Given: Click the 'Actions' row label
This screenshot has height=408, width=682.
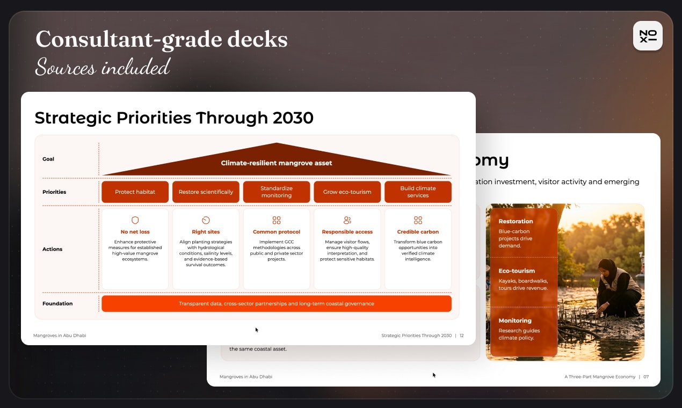Looking at the screenshot, I should (x=53, y=249).
